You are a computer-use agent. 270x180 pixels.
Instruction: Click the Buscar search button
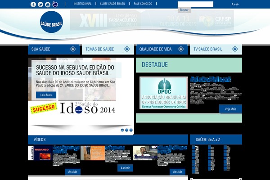[x=184, y=10]
